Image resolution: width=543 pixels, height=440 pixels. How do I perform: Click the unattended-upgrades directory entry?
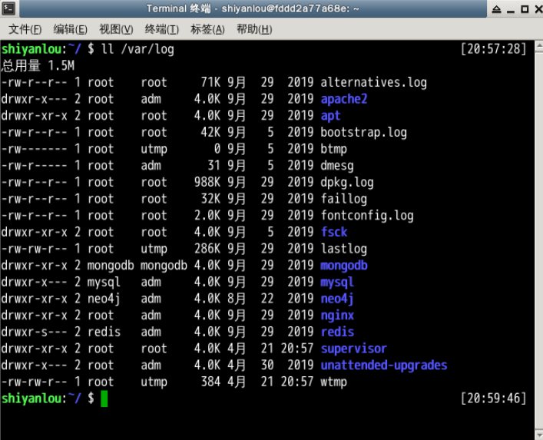point(383,366)
